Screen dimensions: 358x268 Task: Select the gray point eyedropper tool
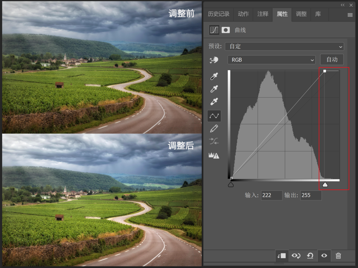tap(214, 89)
